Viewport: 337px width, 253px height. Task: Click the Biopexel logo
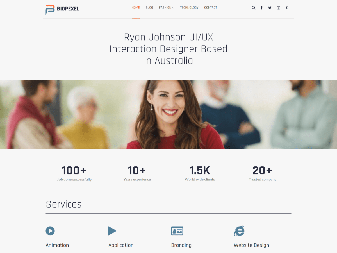tap(62, 9)
